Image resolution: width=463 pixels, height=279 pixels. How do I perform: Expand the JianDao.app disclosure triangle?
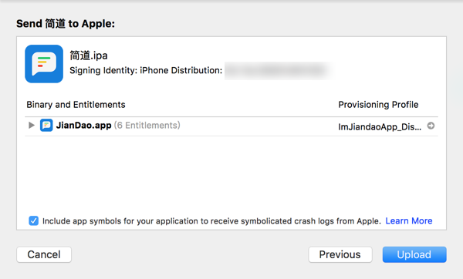[32, 126]
